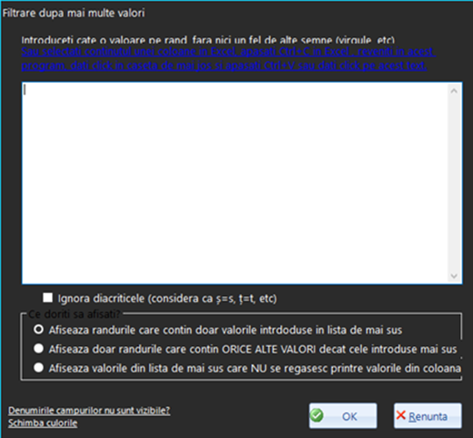Click blue link about pasting from Excel
The height and width of the screenshot is (438, 473).
228,58
